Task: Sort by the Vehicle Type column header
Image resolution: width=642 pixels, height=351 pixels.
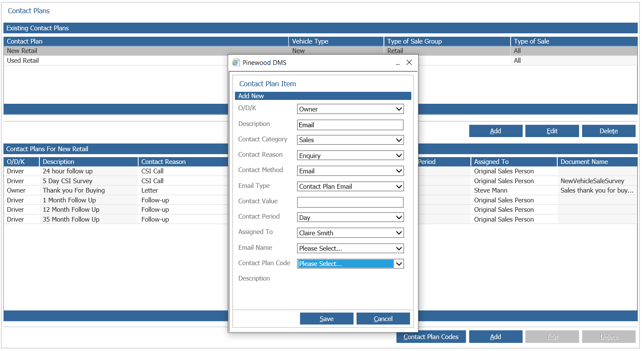Action: 336,41
